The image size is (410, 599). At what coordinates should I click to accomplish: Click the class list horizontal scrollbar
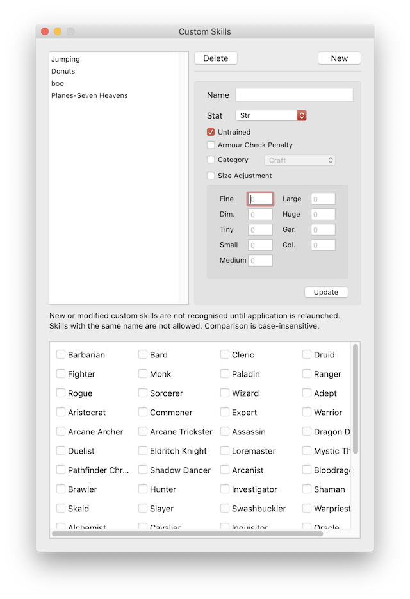[x=188, y=533]
